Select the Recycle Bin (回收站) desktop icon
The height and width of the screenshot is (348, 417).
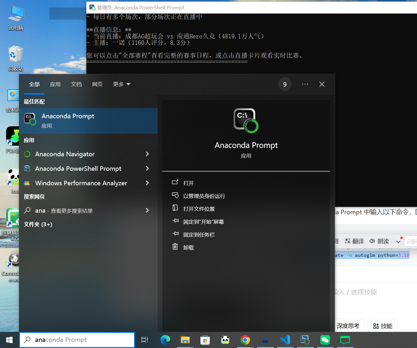point(16,59)
